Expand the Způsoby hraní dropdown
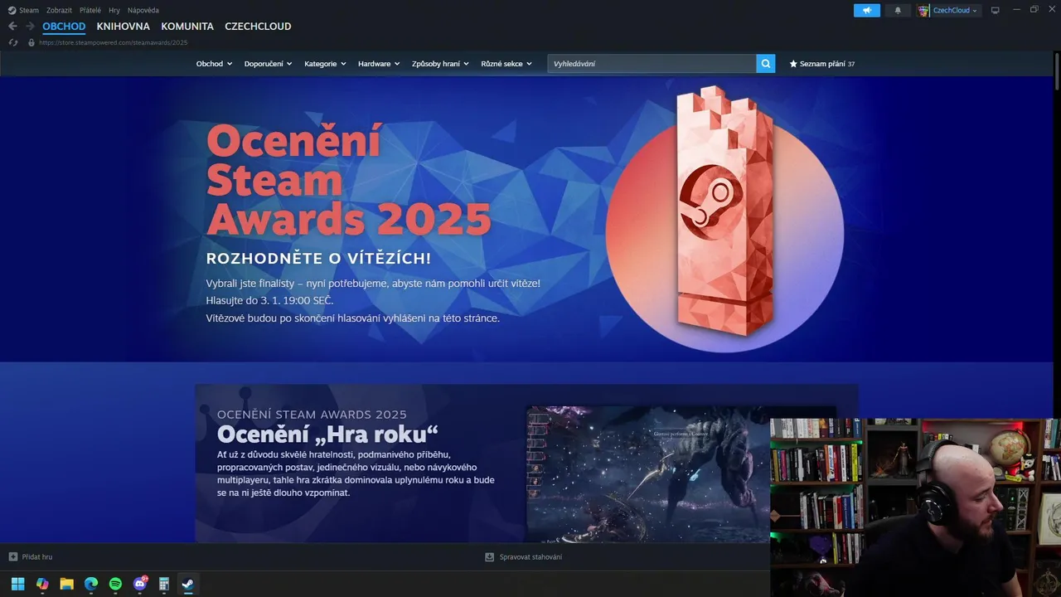 pos(440,64)
